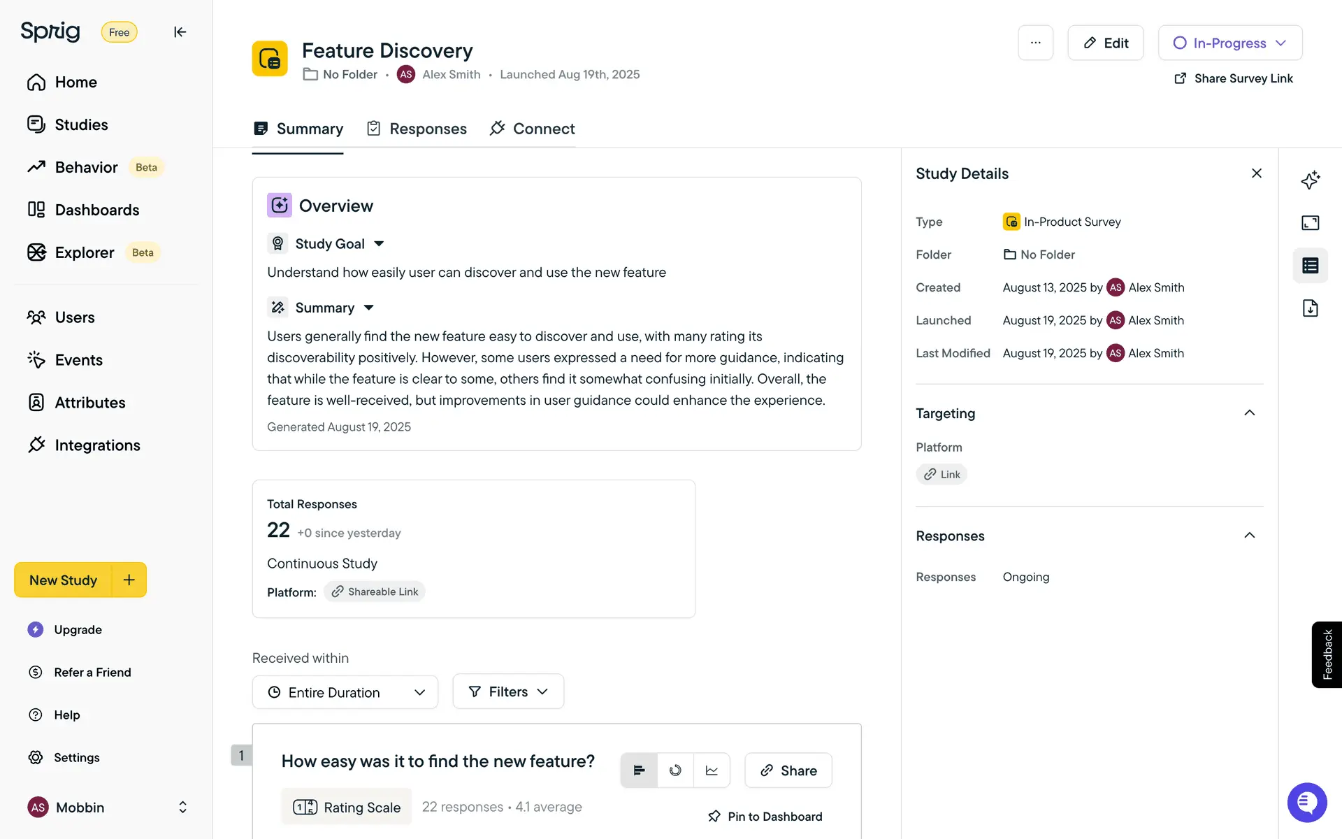Click the Edit button

(1105, 43)
